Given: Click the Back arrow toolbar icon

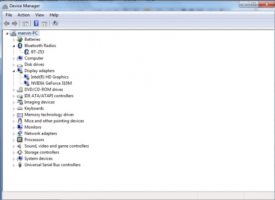Looking at the screenshot, I should (6, 23).
